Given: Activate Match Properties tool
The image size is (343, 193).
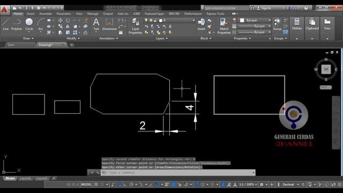Looking at the screenshot, I should pyautogui.click(x=224, y=26).
